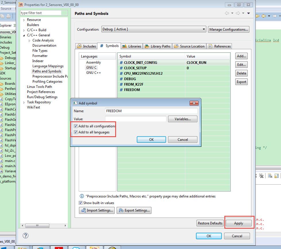The height and width of the screenshot is (249, 281).
Task: Switch to the Source Location tab
Action: [x=189, y=46]
